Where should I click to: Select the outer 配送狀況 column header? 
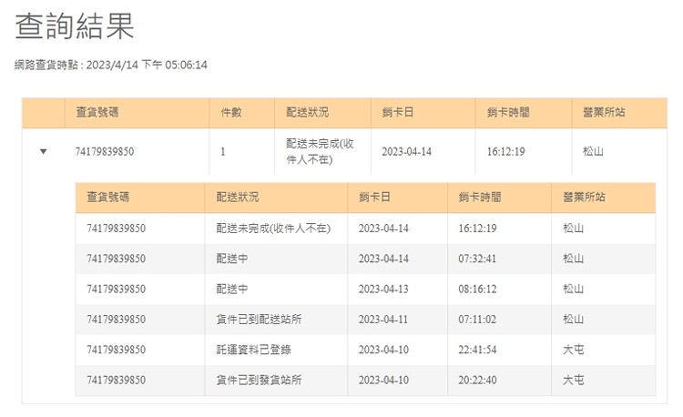click(x=308, y=112)
